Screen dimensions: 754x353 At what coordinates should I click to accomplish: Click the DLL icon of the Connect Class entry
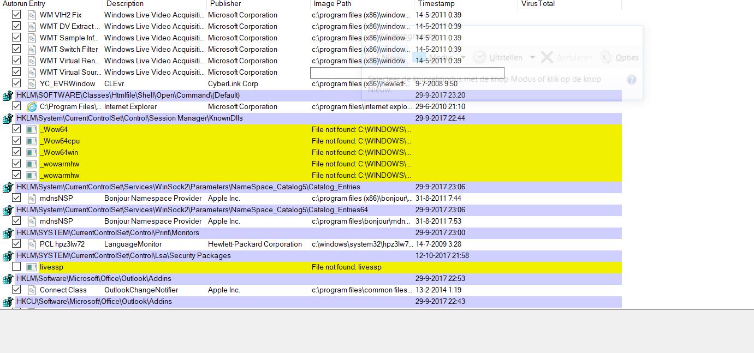click(31, 290)
